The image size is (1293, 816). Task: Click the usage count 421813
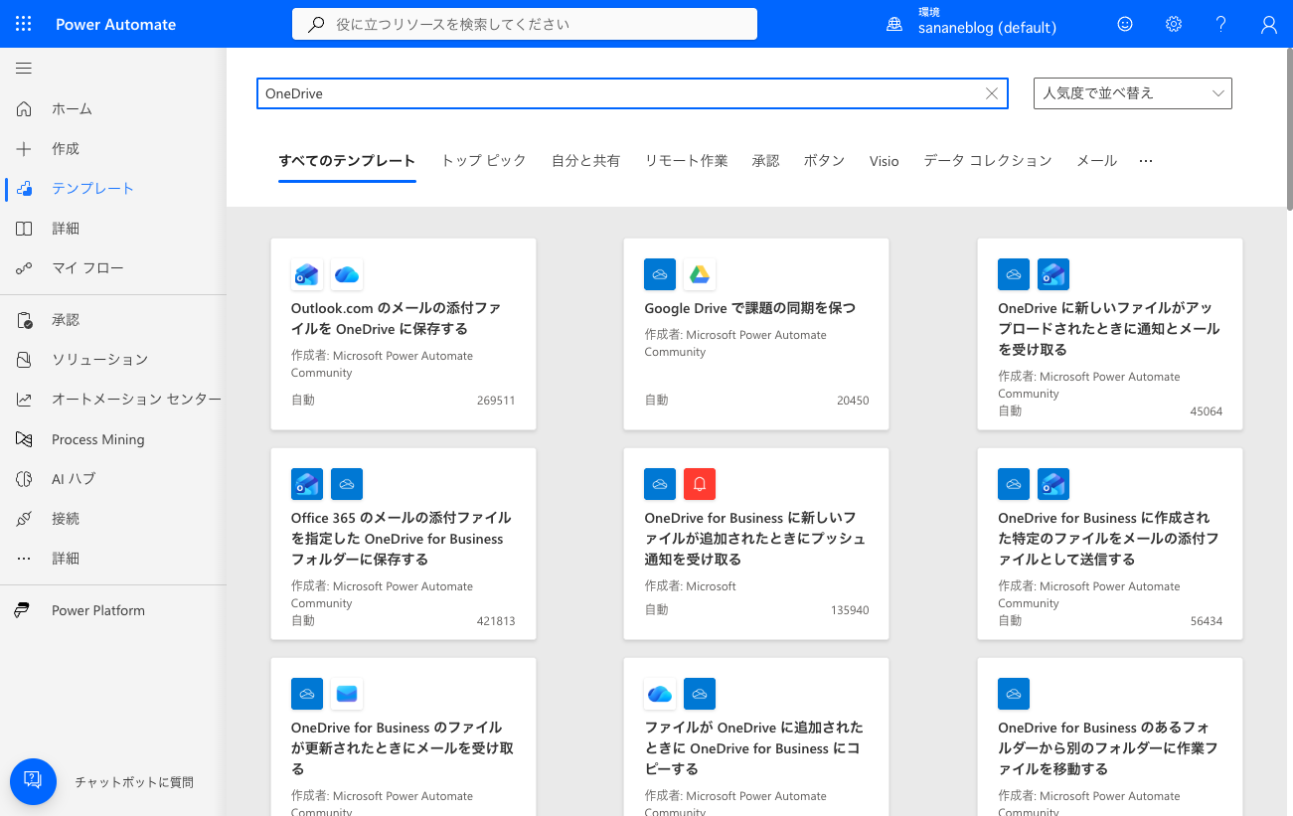(496, 621)
